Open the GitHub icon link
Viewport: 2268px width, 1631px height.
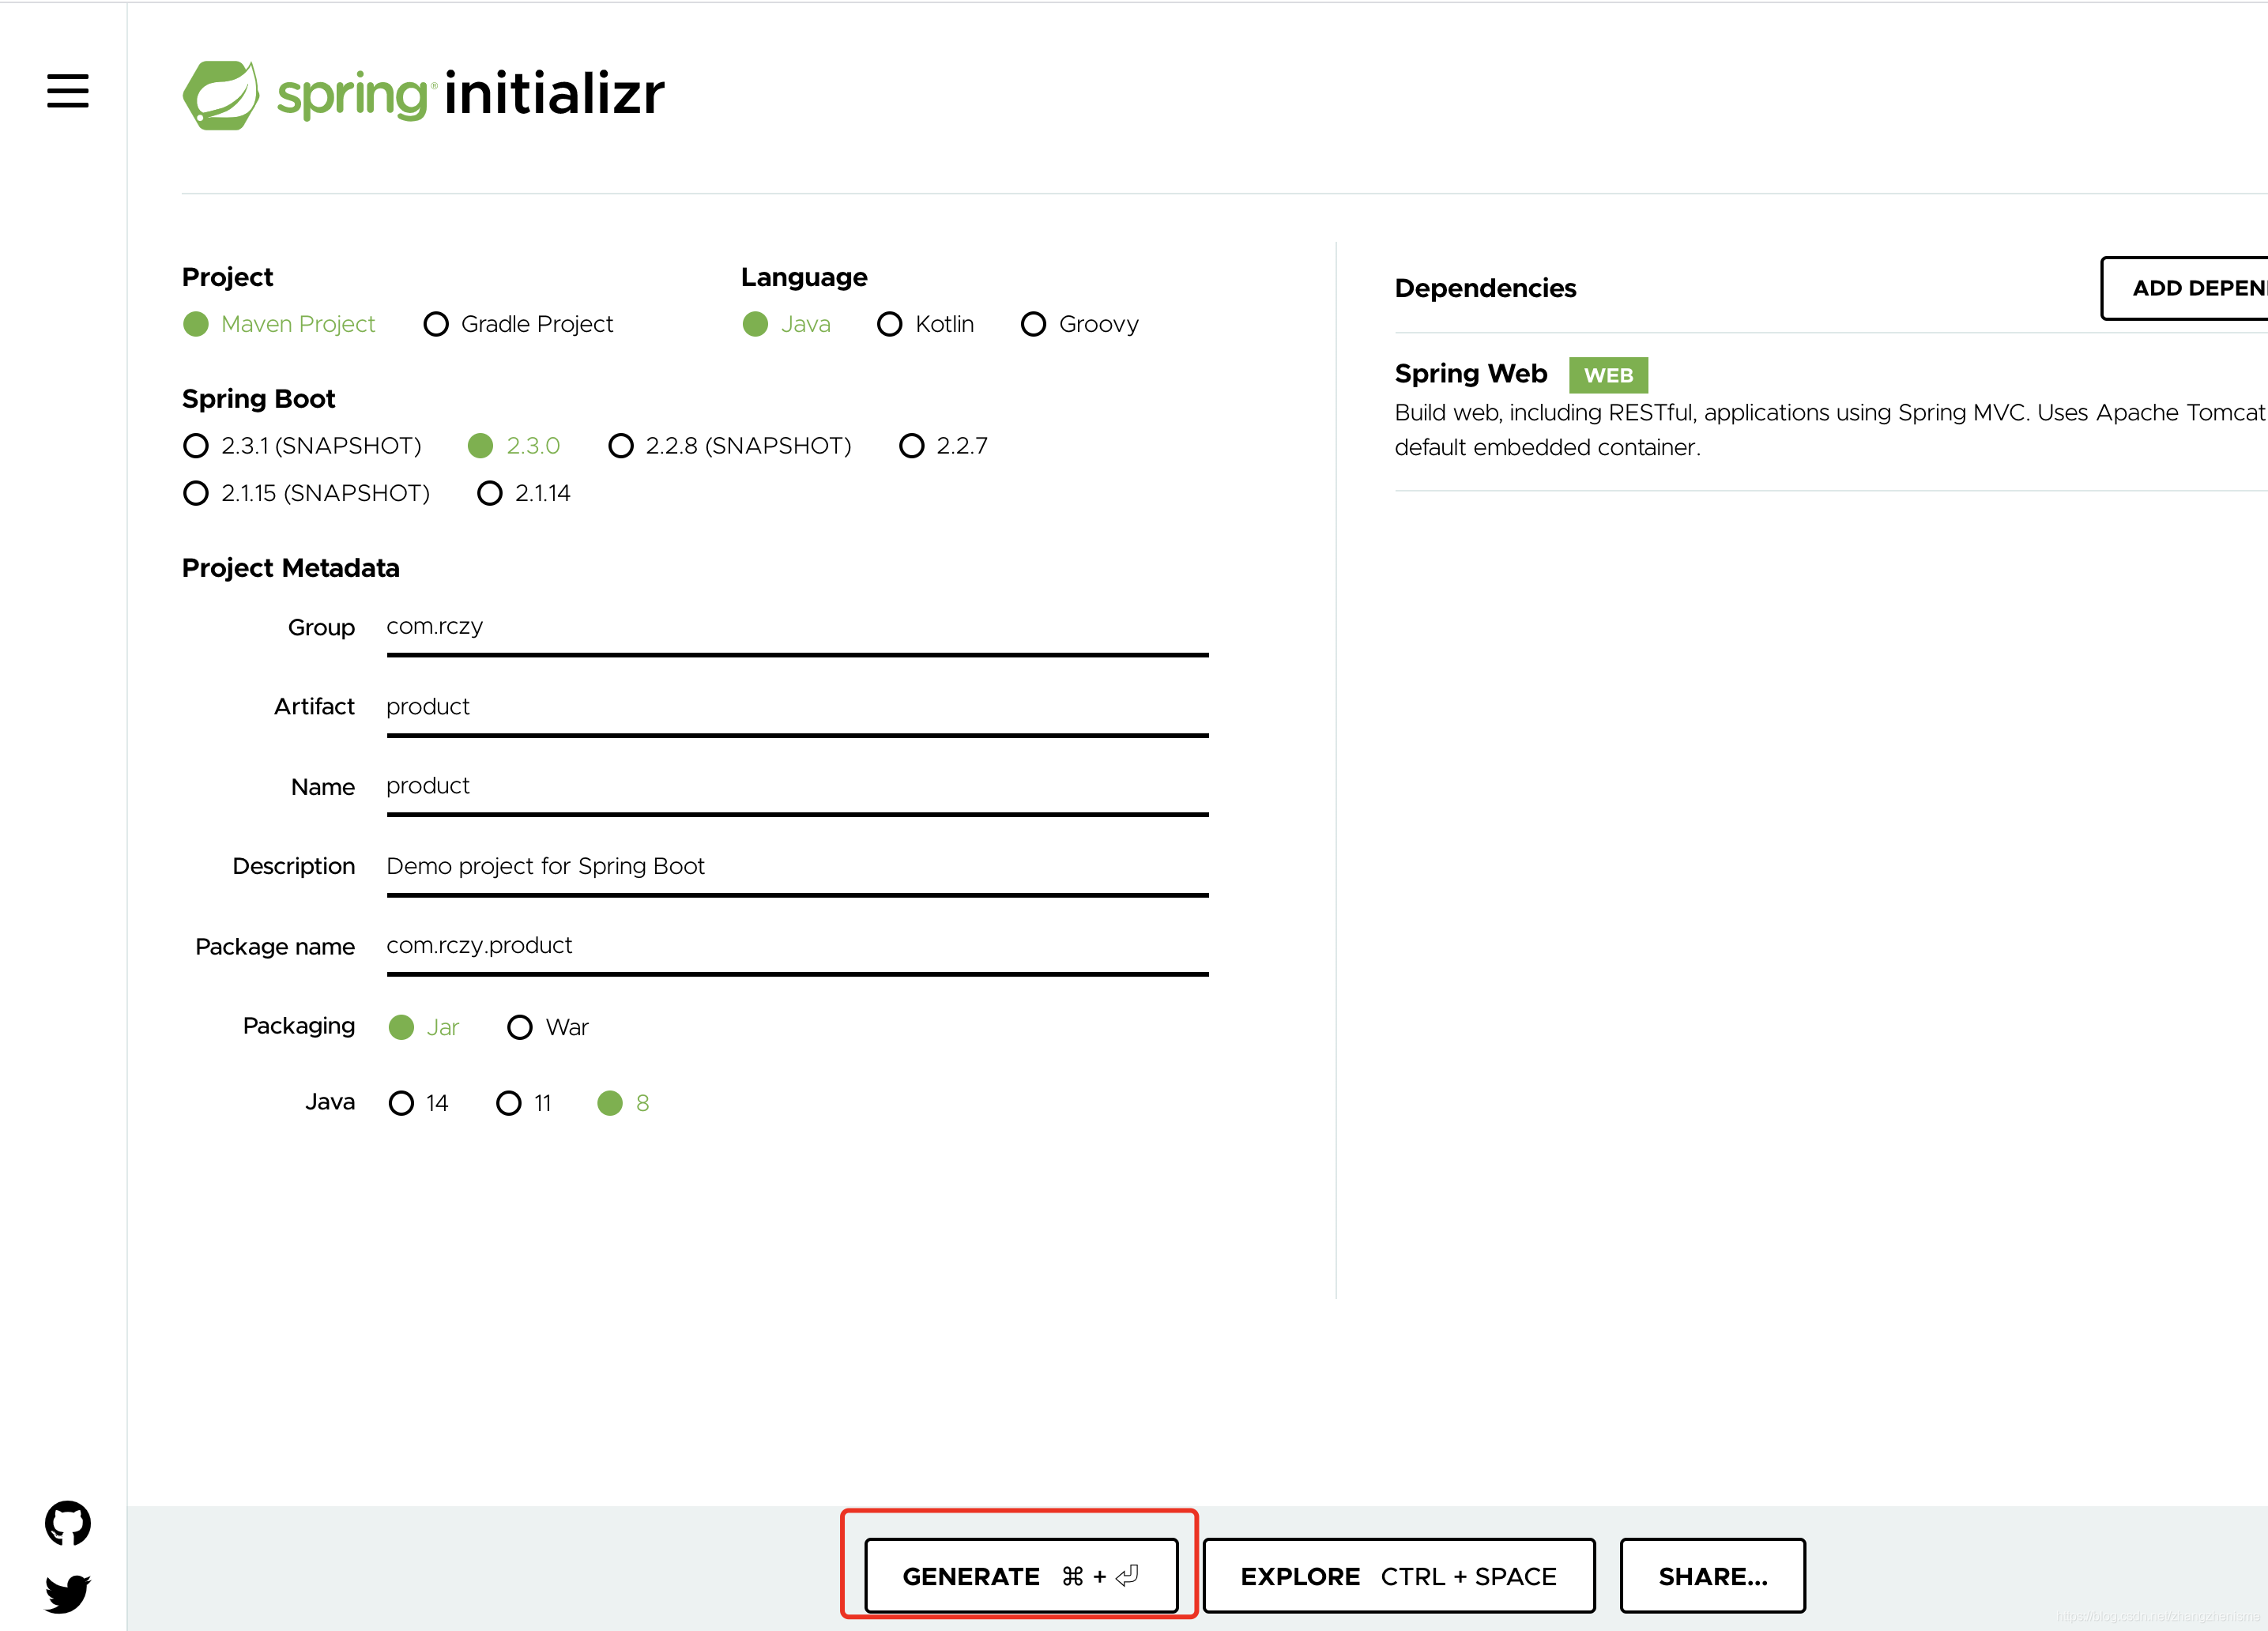pos(68,1523)
